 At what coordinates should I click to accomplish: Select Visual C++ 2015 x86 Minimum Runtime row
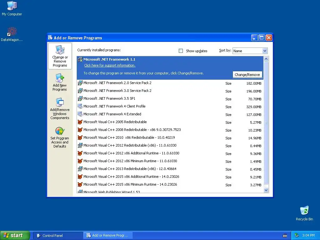(x=170, y=185)
